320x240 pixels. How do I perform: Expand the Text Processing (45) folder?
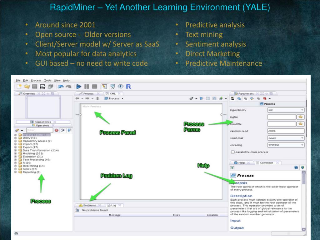(x=16, y=160)
